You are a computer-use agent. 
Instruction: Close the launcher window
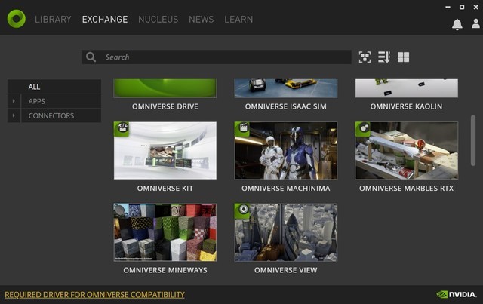(475, 7)
